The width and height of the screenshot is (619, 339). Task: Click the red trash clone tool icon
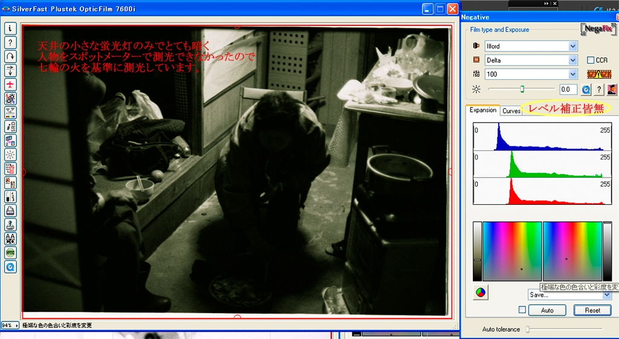pyautogui.click(x=10, y=169)
